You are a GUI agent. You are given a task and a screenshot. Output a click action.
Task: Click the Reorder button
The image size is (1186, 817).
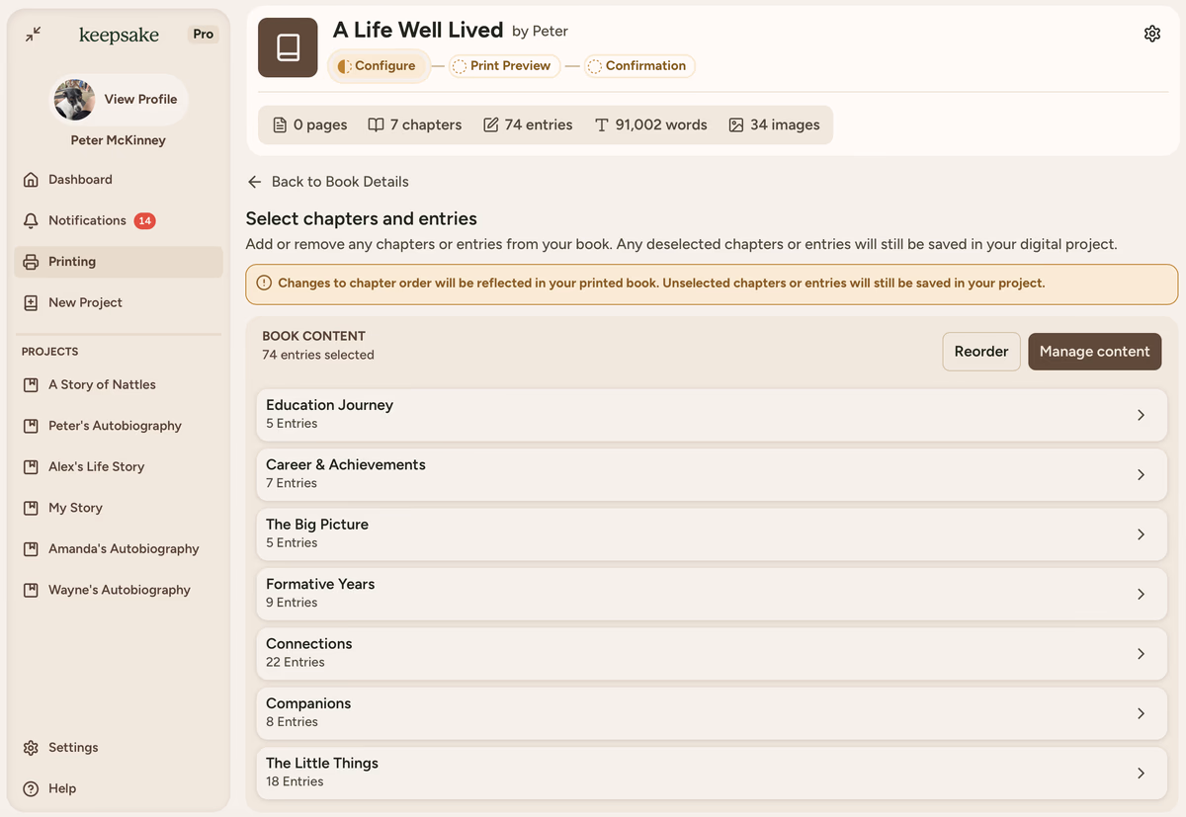[980, 352]
